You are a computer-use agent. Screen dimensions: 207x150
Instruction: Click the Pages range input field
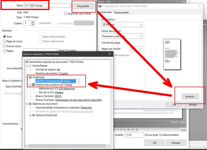[x=40, y=50]
